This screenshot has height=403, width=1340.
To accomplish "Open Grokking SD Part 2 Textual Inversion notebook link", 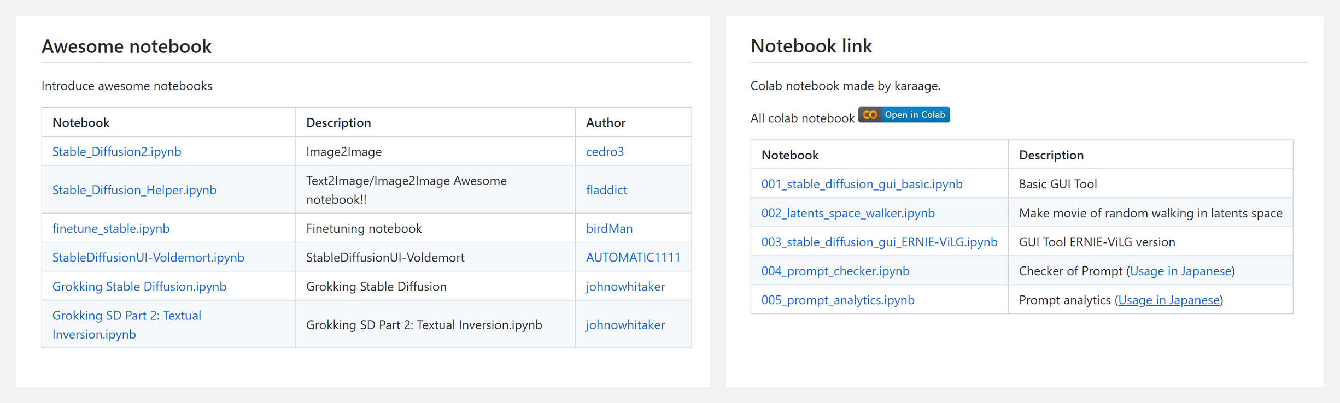I will 126,325.
